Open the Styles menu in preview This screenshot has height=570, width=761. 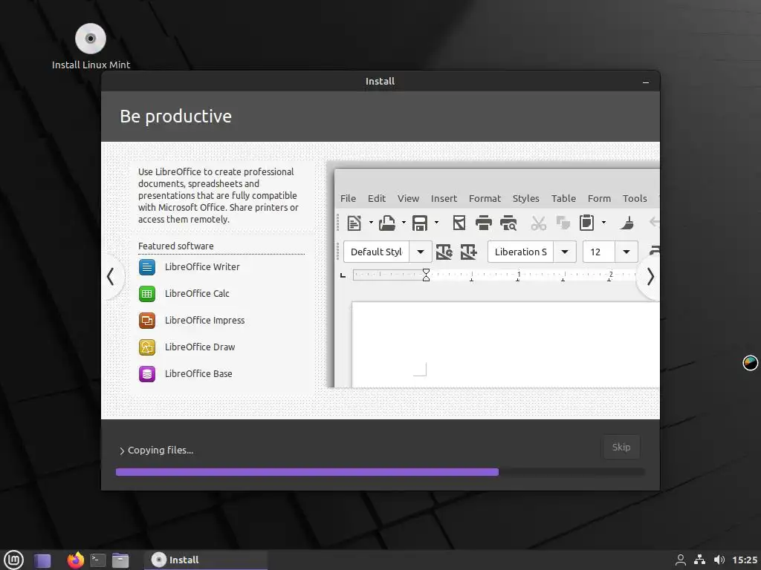coord(525,199)
